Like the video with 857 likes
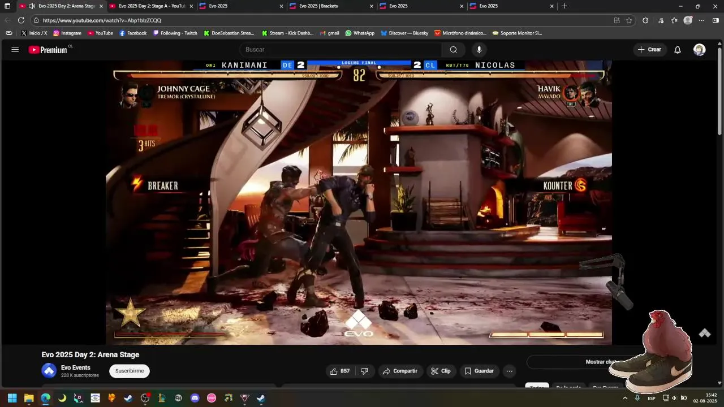Screen dimensions: 724x407 tap(340, 371)
